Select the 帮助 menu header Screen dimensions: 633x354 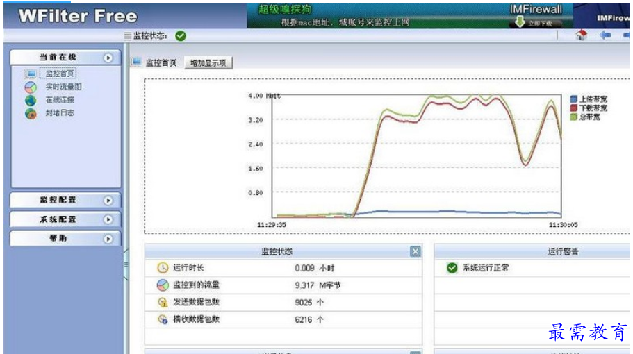[x=65, y=238]
